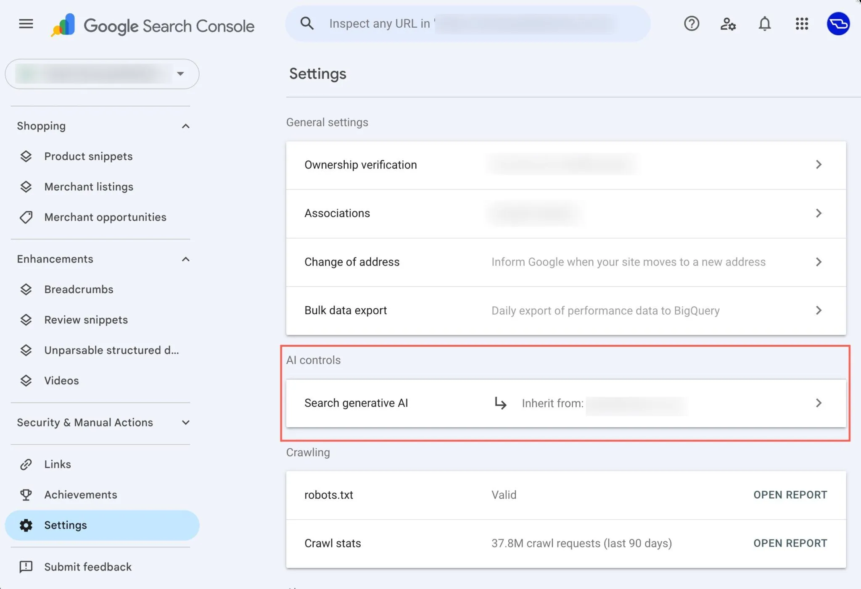Click '37.8M crawl requests' text
Image resolution: width=861 pixels, height=589 pixels.
581,543
